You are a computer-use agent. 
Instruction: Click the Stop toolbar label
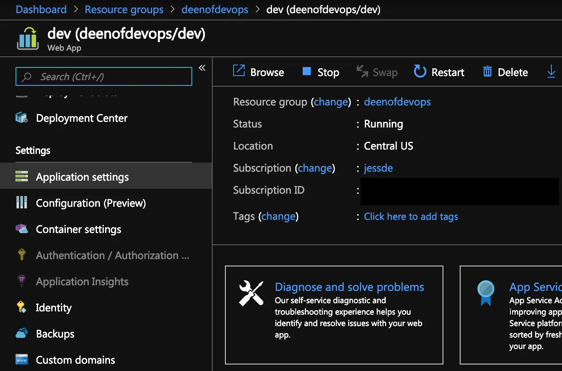coord(328,72)
